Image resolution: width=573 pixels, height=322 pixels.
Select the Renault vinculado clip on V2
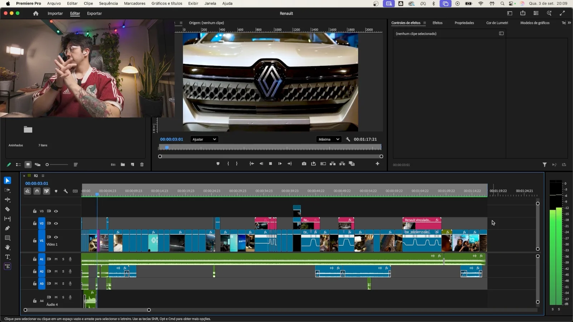(422, 223)
